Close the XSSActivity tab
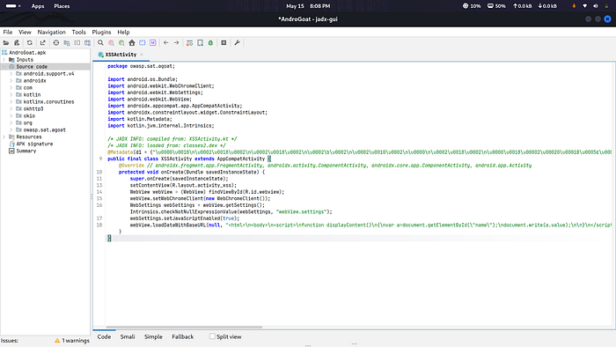 click(x=142, y=55)
